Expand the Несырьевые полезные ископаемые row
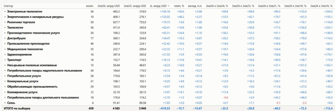Viewport: 335px width, 111px height. click(5, 65)
